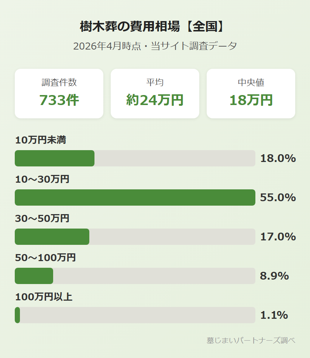Image resolution: width=310 pixels, height=358 pixels.
Task: Click the 10〜30万円 bar label
Action: 42,179
